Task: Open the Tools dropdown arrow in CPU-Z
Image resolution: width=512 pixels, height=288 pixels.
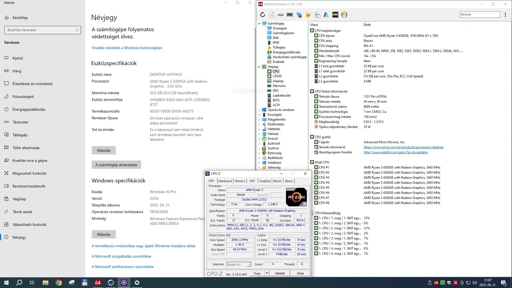Action: click(x=266, y=273)
